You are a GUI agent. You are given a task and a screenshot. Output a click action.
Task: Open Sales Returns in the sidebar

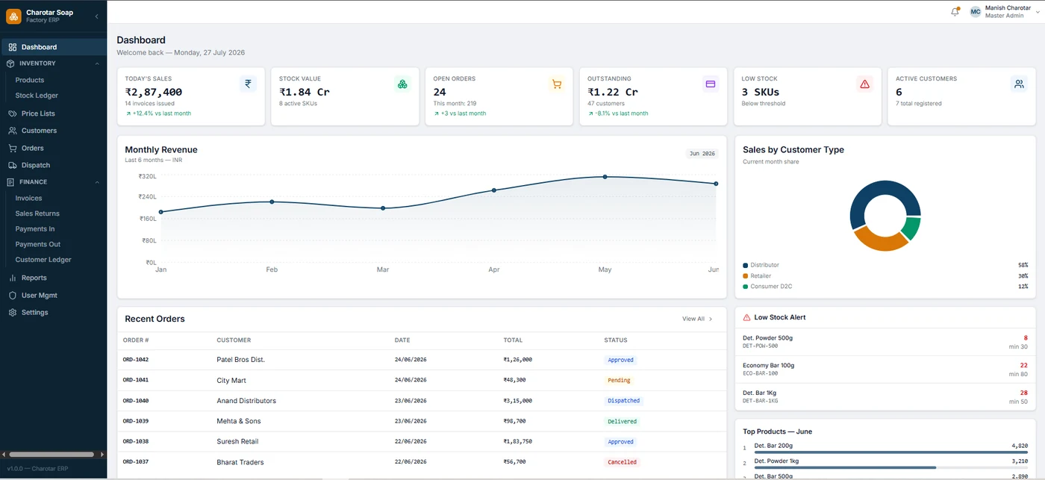[x=37, y=213]
